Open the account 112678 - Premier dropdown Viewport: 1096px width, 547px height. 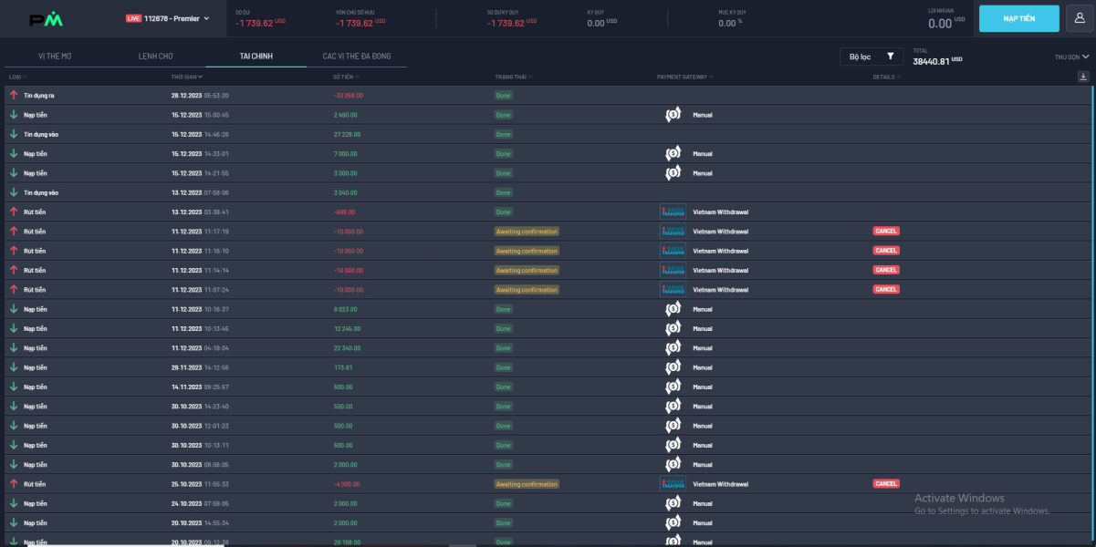click(x=168, y=18)
